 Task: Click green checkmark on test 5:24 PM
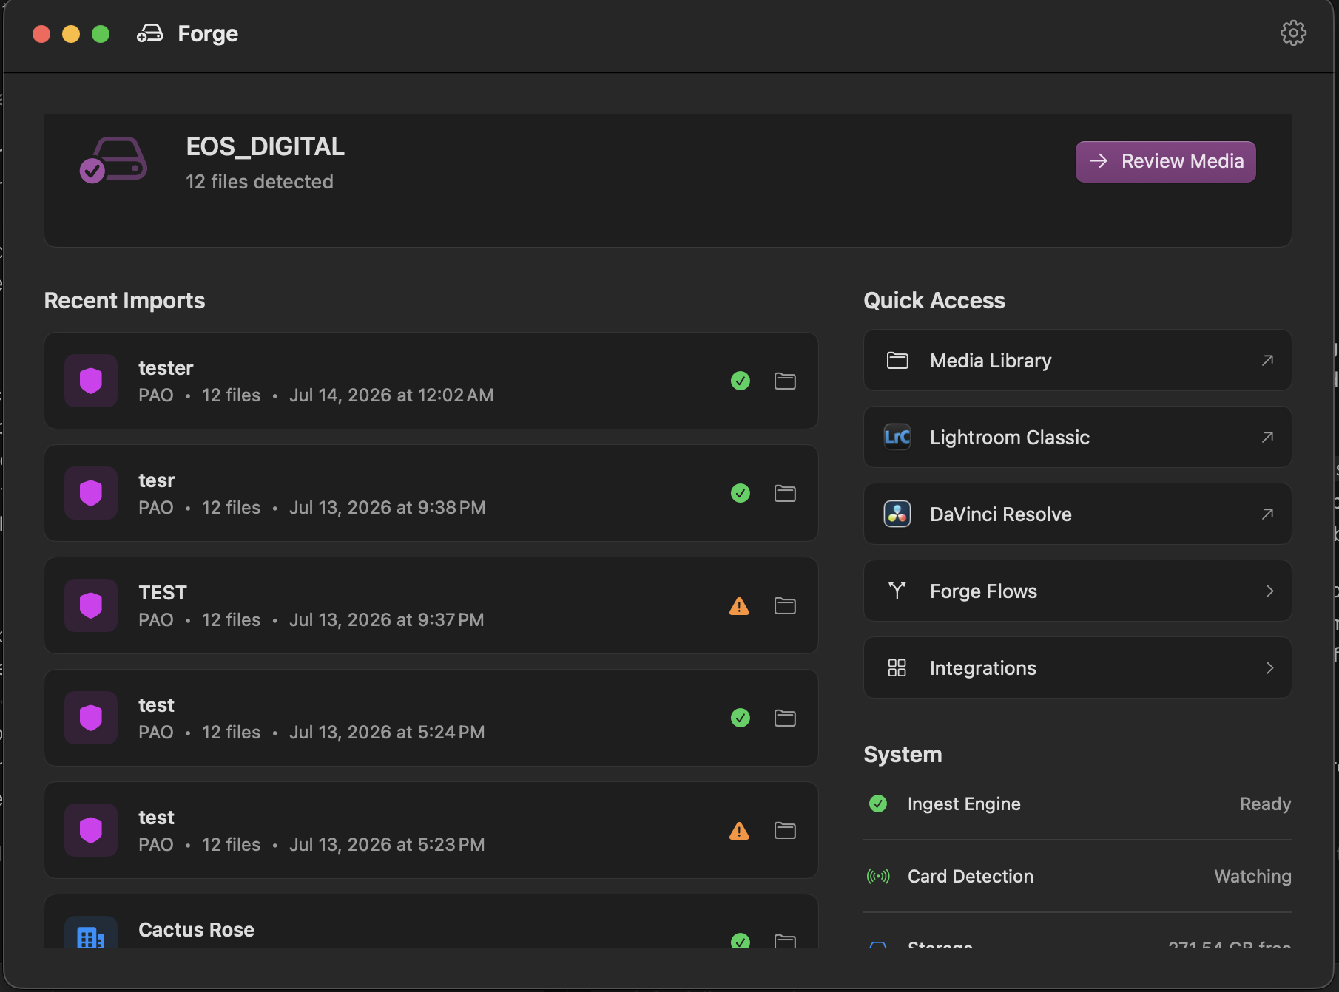[741, 718]
